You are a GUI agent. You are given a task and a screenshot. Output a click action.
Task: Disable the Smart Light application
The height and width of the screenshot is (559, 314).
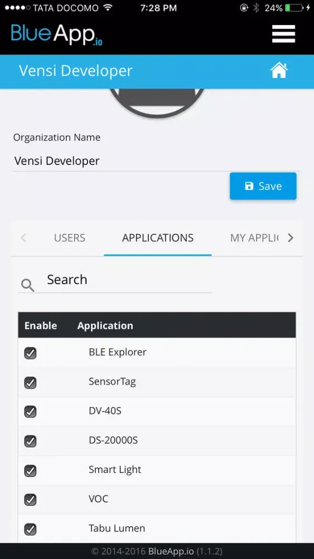pyautogui.click(x=30, y=471)
